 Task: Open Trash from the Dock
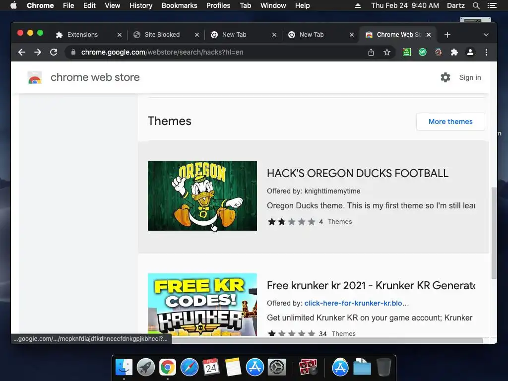coord(384,368)
